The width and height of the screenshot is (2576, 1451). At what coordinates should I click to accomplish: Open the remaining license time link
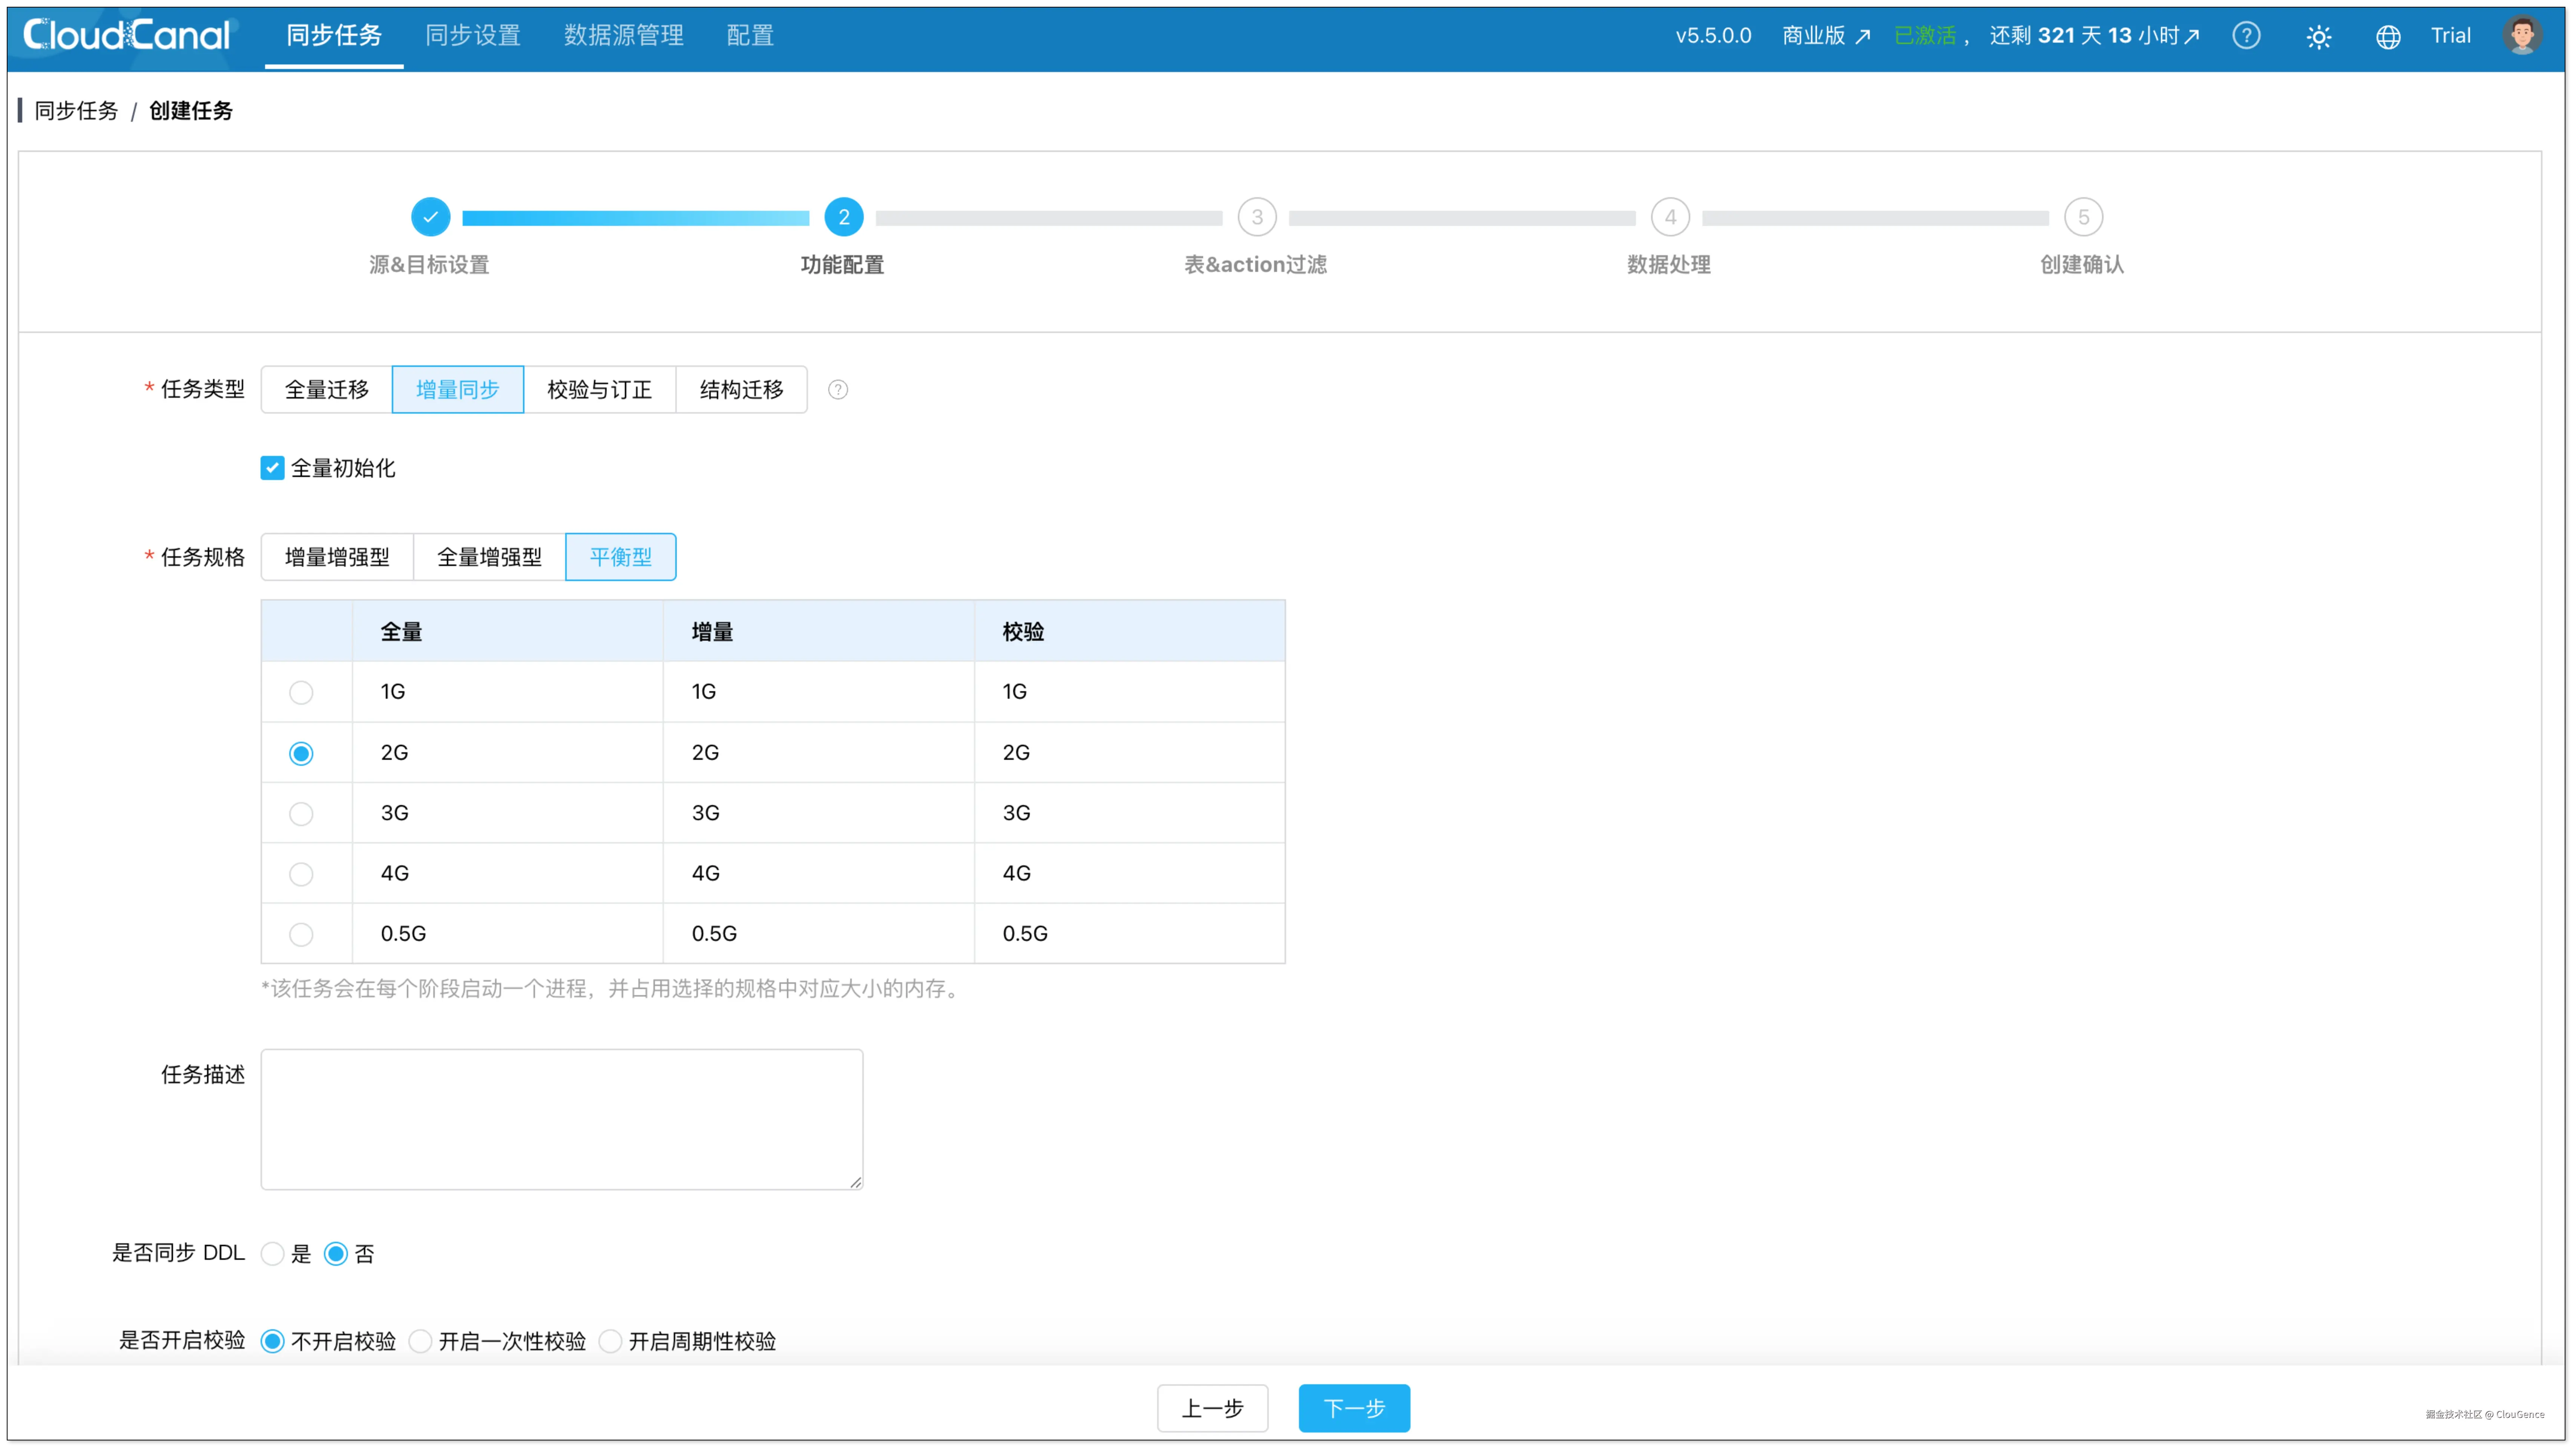pyautogui.click(x=2094, y=36)
